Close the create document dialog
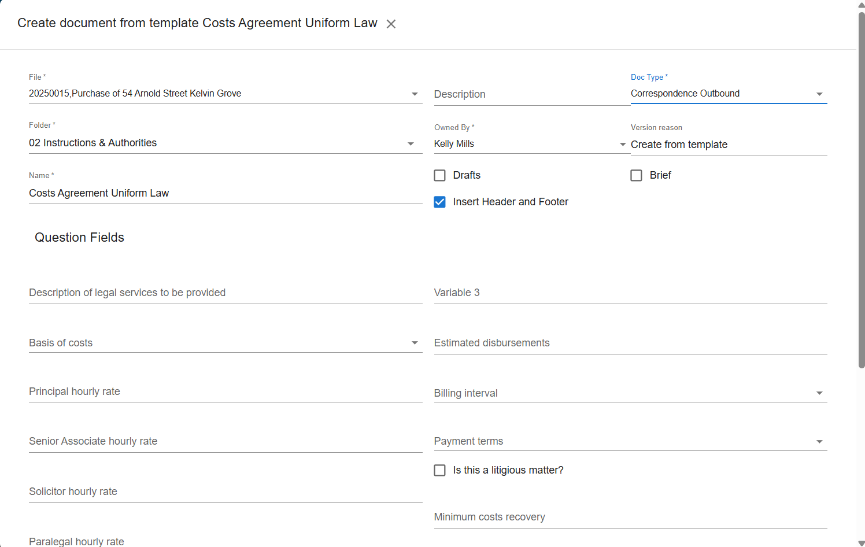The width and height of the screenshot is (865, 547). 391,24
